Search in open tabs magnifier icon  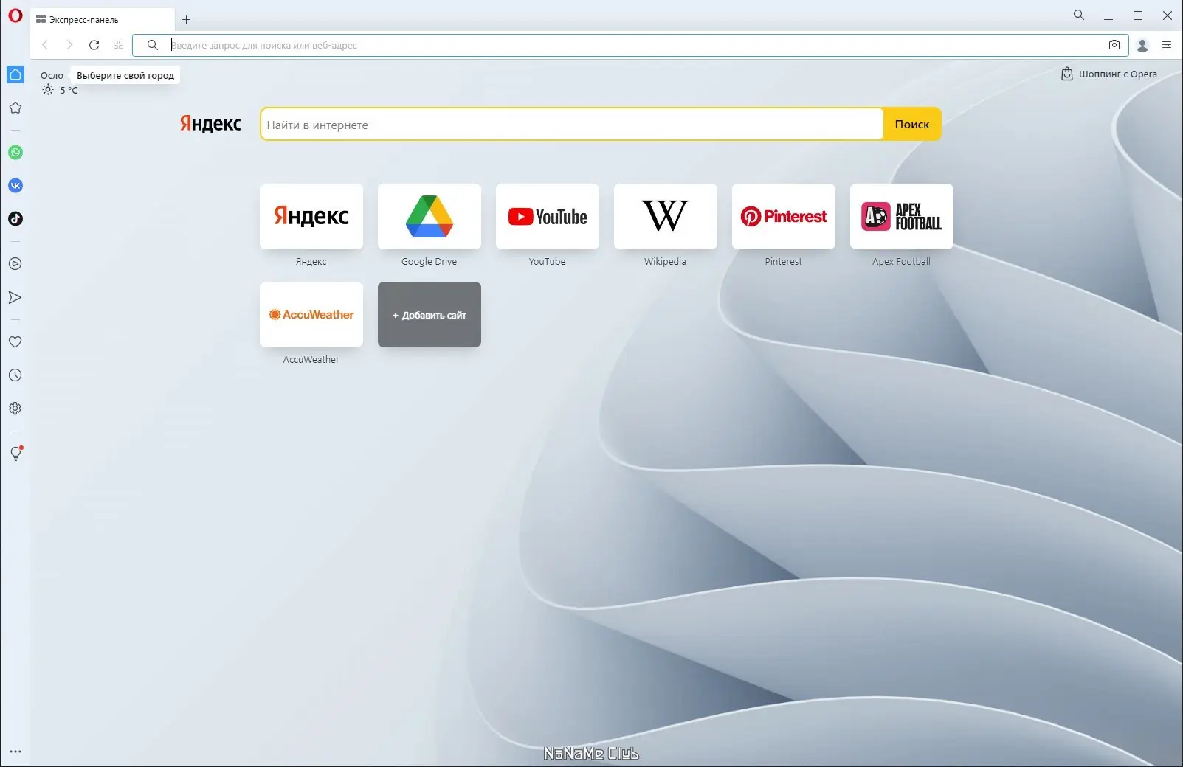point(1079,15)
